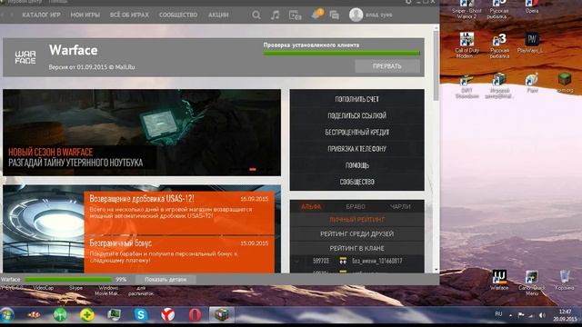The width and height of the screenshot is (582, 327).
Task: Open Skype from the taskbar
Action: pos(141,315)
